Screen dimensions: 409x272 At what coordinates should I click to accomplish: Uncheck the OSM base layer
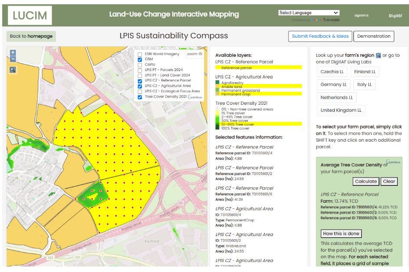[140, 59]
